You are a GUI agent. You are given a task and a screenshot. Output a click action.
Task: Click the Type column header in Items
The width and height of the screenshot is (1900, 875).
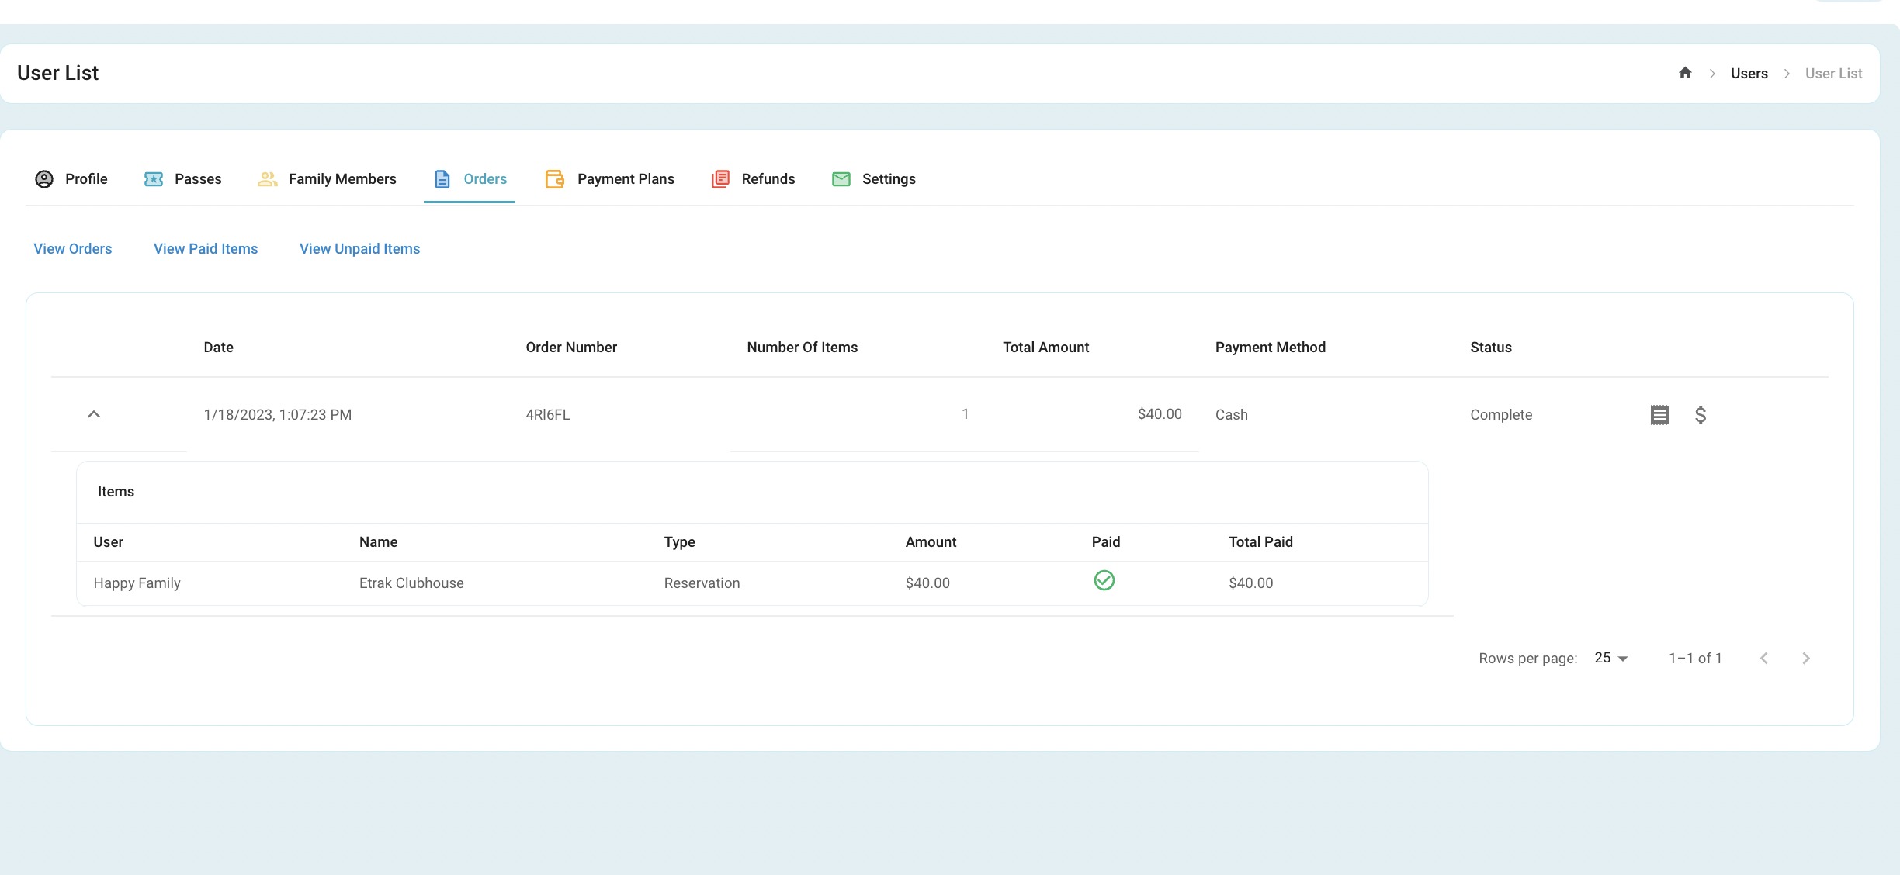tap(680, 542)
